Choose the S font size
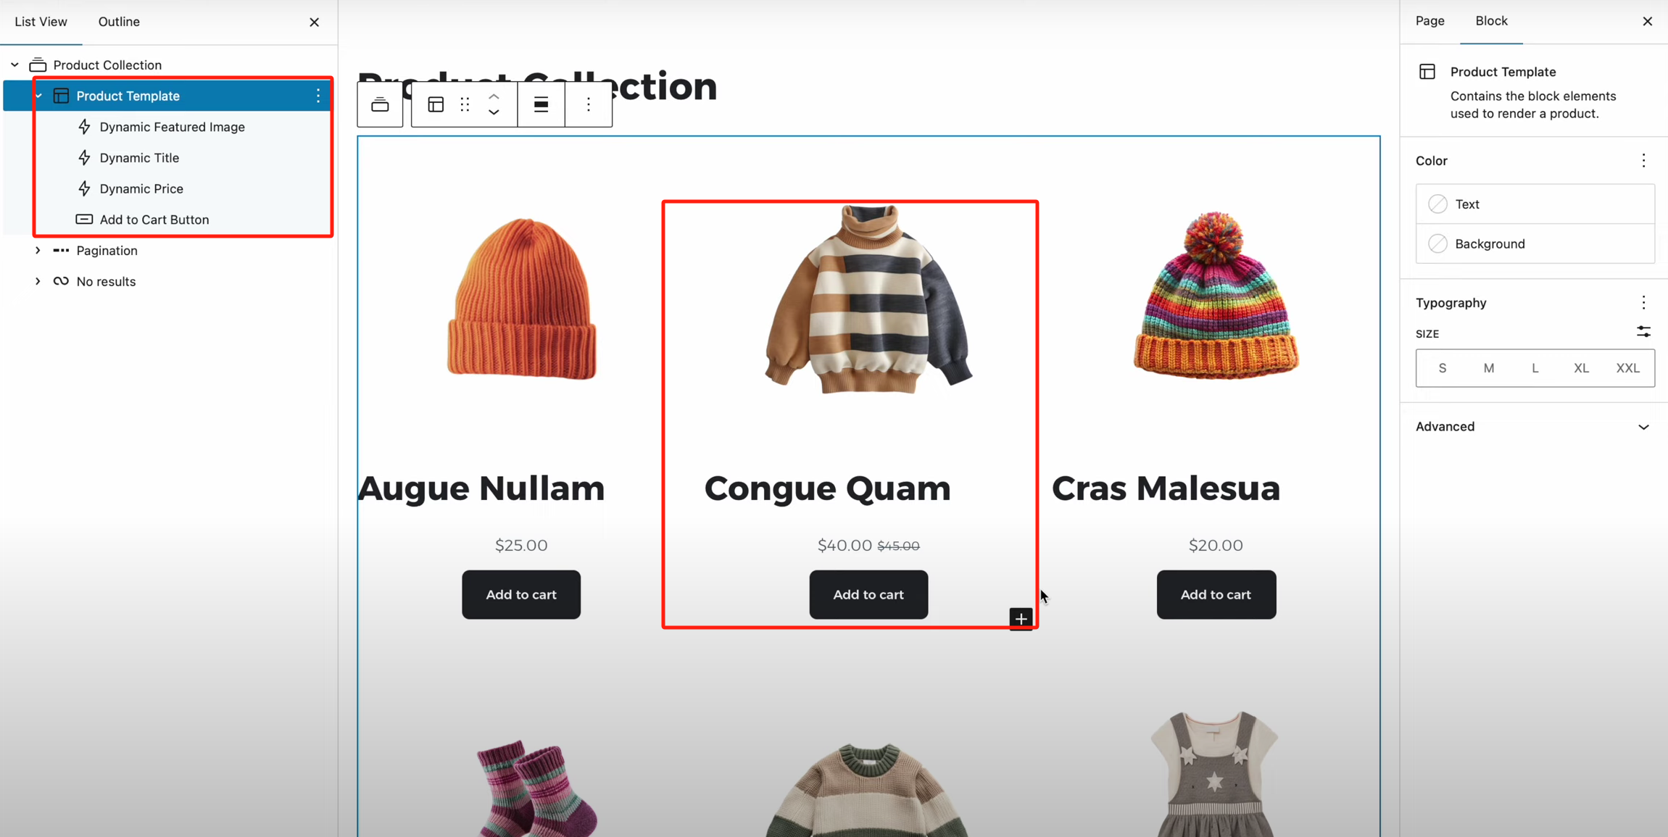The width and height of the screenshot is (1668, 837). [x=1442, y=368]
